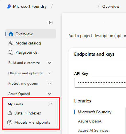Click the Microsoft Foundry logo icon

point(9,6)
